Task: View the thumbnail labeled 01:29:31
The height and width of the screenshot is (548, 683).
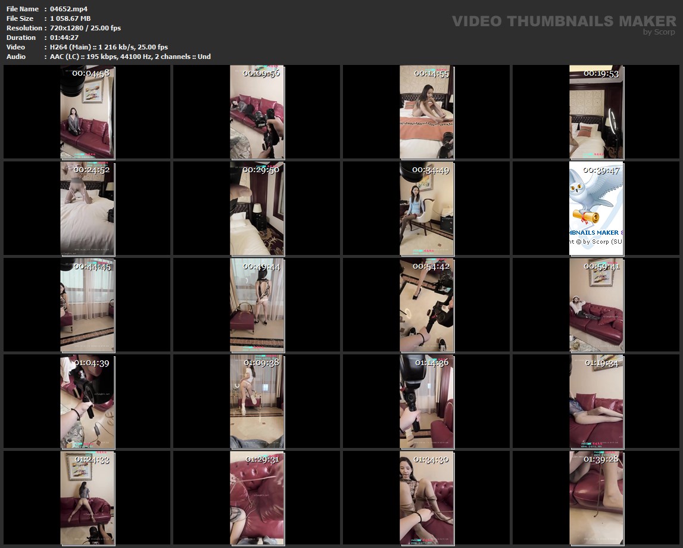Action: pos(257,499)
